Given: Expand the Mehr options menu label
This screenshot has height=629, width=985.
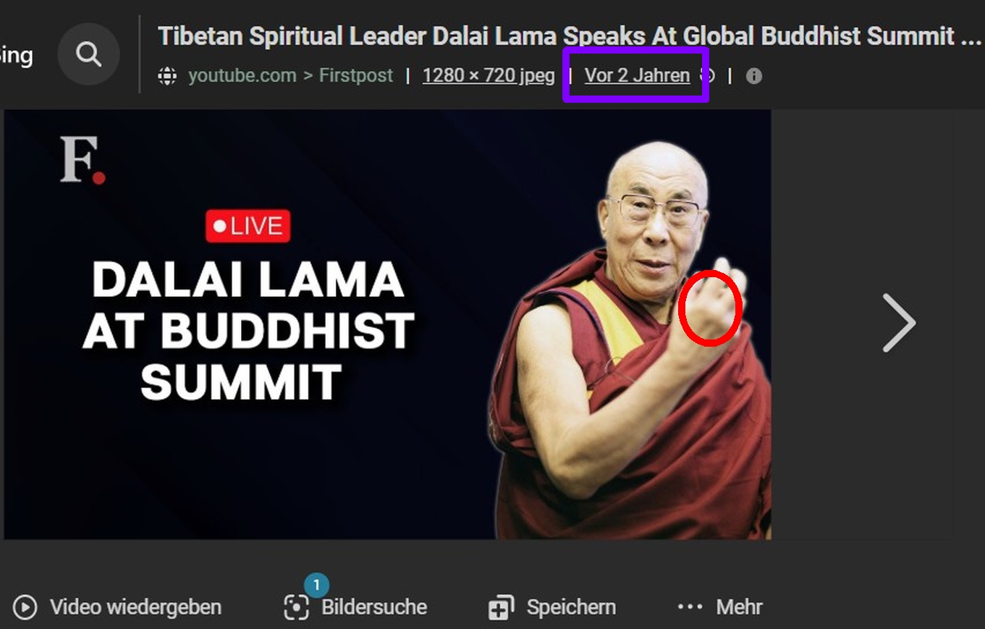Looking at the screenshot, I should click(740, 607).
